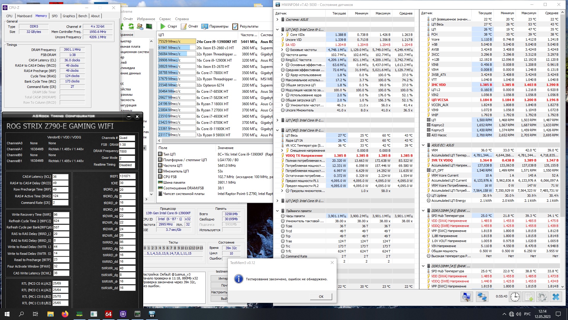Click the HWiNFO gear settings icon
568x320 pixels.
[542, 297]
